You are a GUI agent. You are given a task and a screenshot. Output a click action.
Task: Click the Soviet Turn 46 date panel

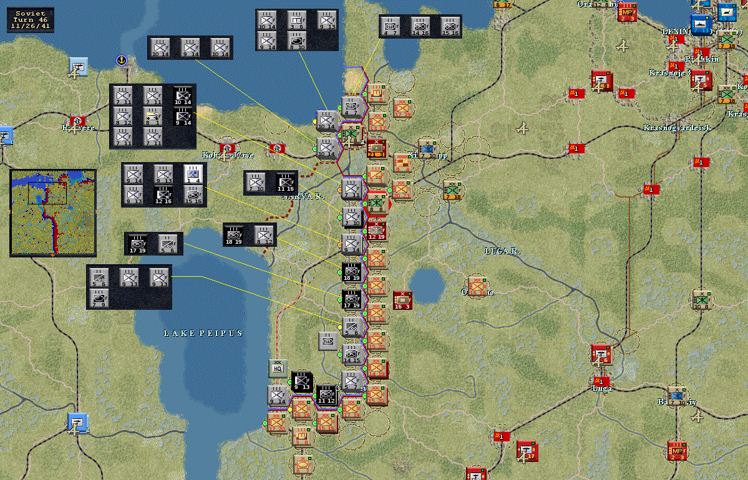(31, 20)
